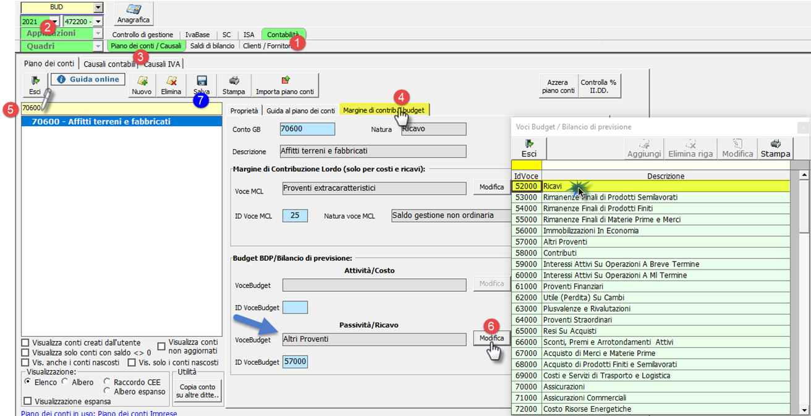Enable Visualizza conti creati dall'utente checkbox

click(25, 343)
